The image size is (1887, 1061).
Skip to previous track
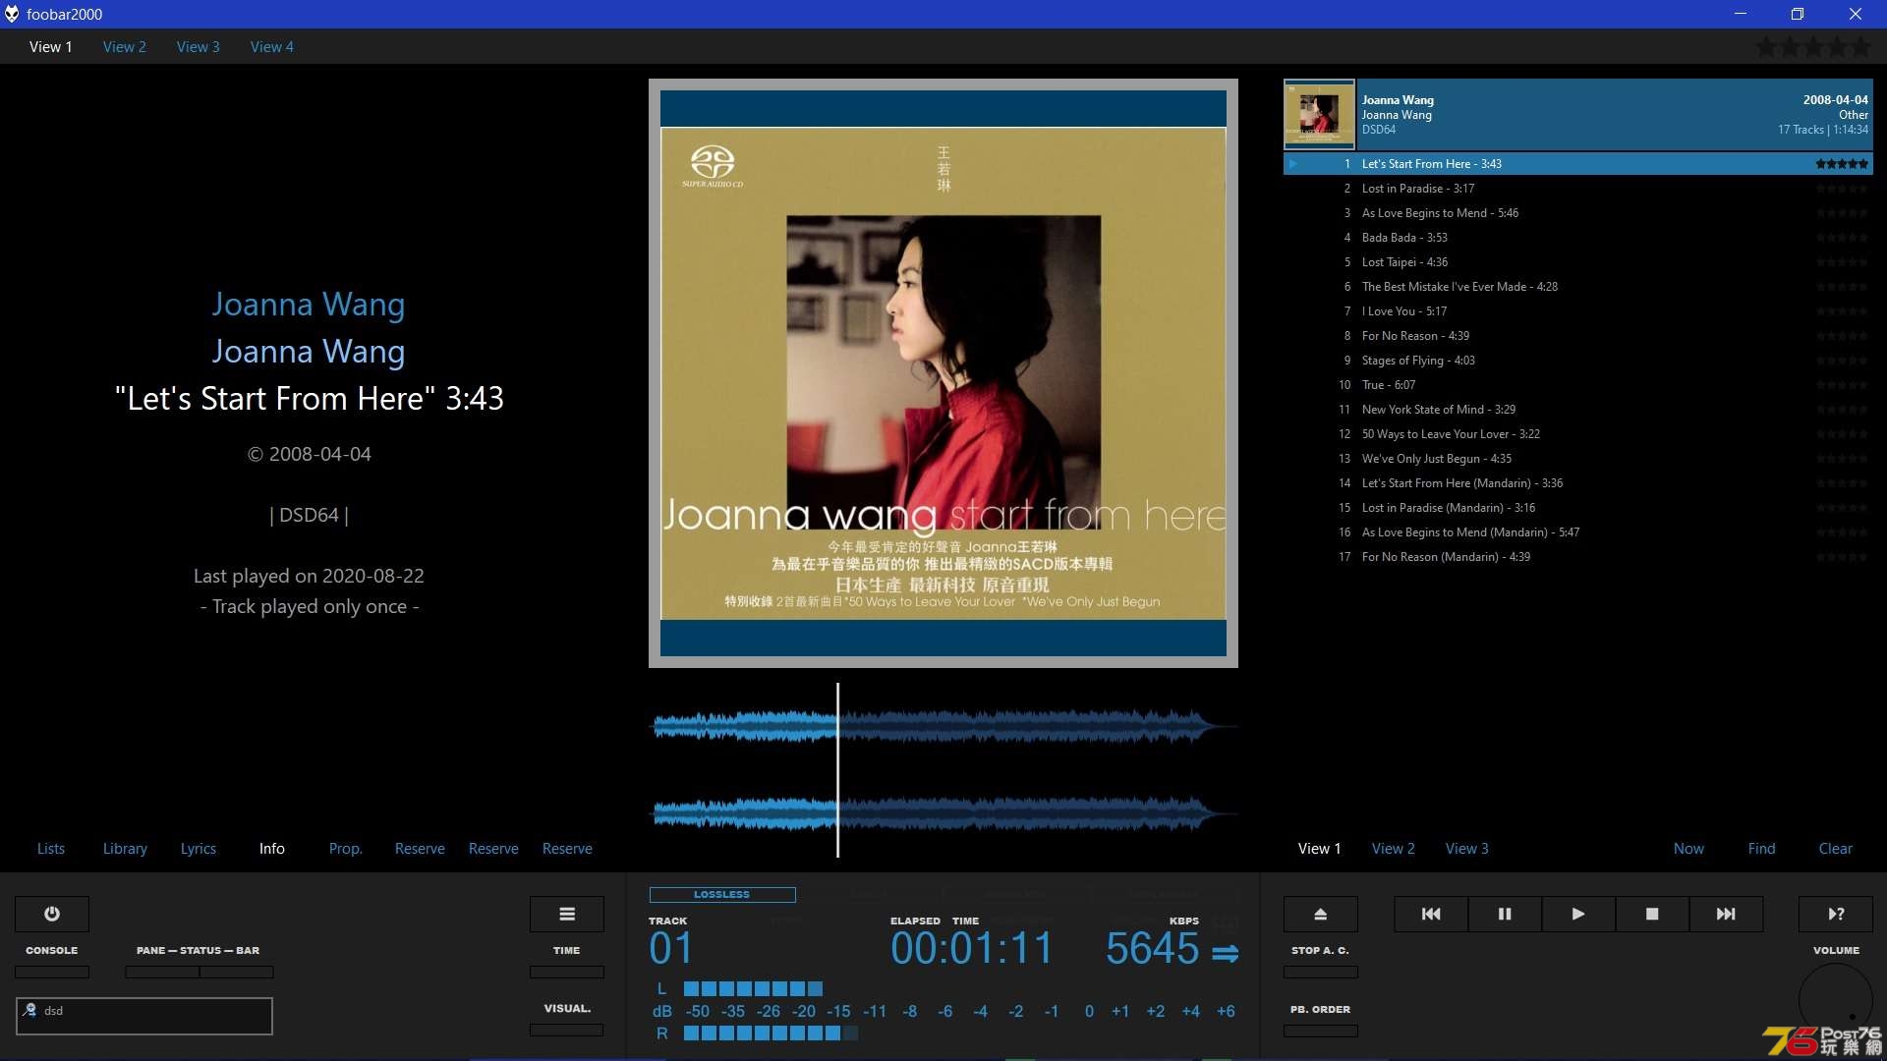click(1431, 914)
